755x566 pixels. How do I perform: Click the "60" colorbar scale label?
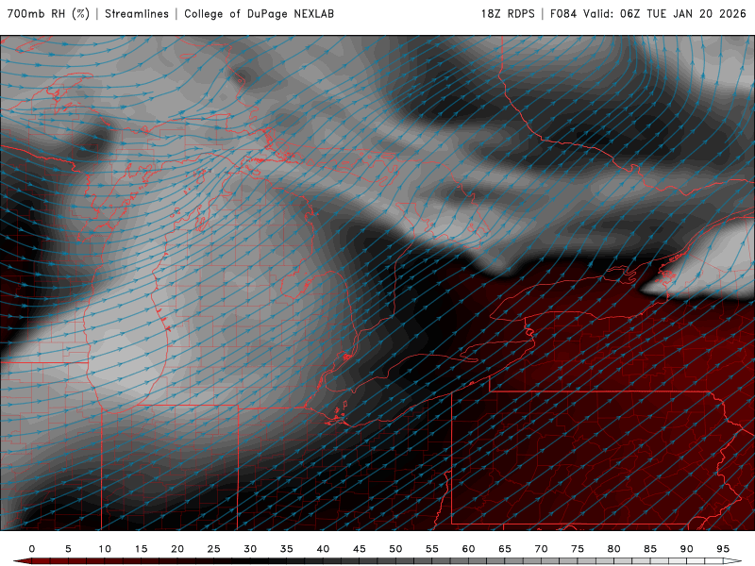468,549
